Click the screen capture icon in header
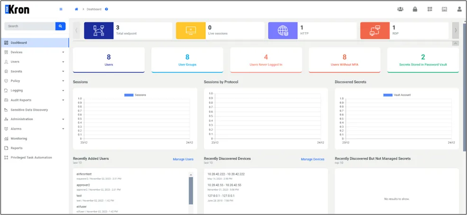Screen dimensions: 467x215 [444, 9]
